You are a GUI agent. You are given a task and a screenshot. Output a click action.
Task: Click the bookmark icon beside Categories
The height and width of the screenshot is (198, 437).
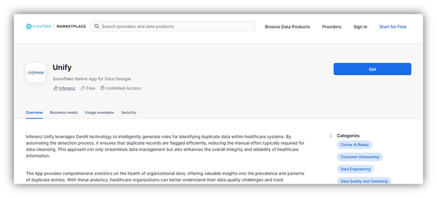pos(331,136)
